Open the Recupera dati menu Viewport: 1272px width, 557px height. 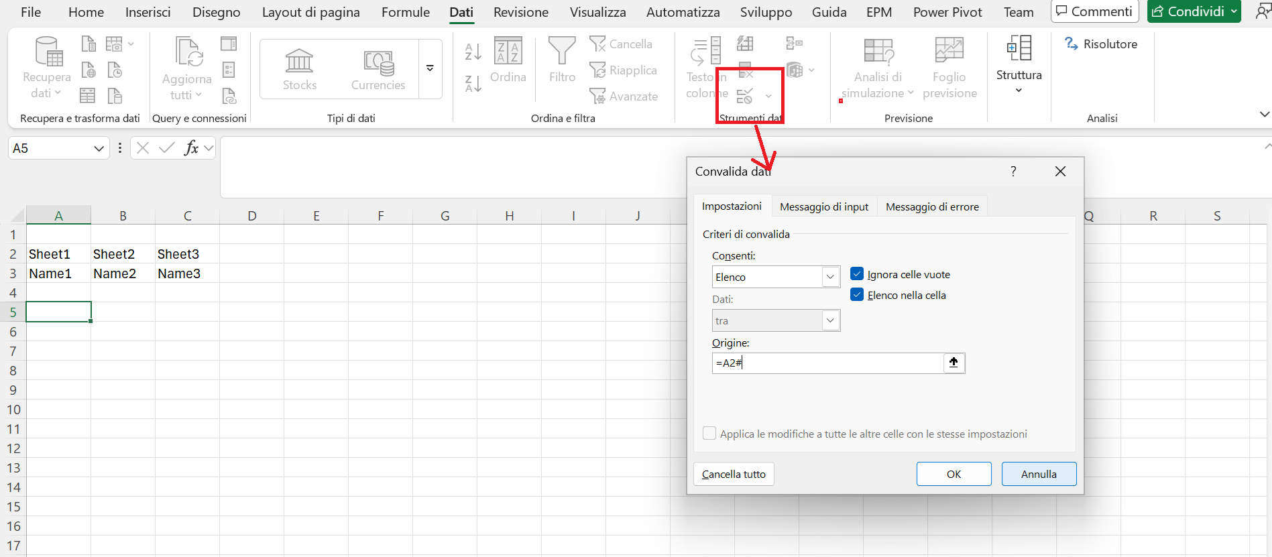pyautogui.click(x=47, y=68)
